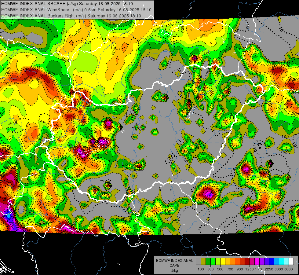The image size is (299, 275).
Task: Select the cyan legend swatch
Action: pyautogui.click(x=282, y=262)
